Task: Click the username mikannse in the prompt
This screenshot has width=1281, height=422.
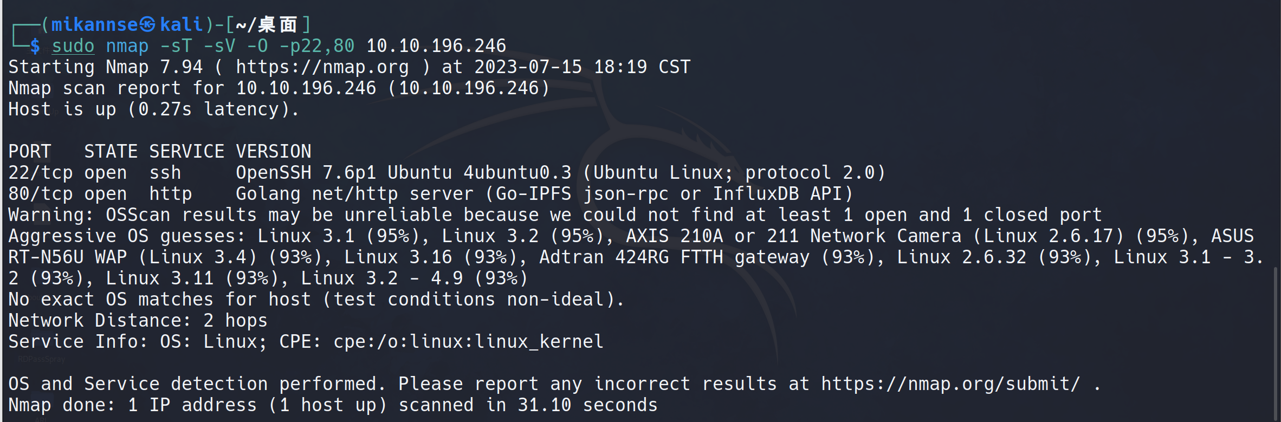Action: click(x=95, y=24)
